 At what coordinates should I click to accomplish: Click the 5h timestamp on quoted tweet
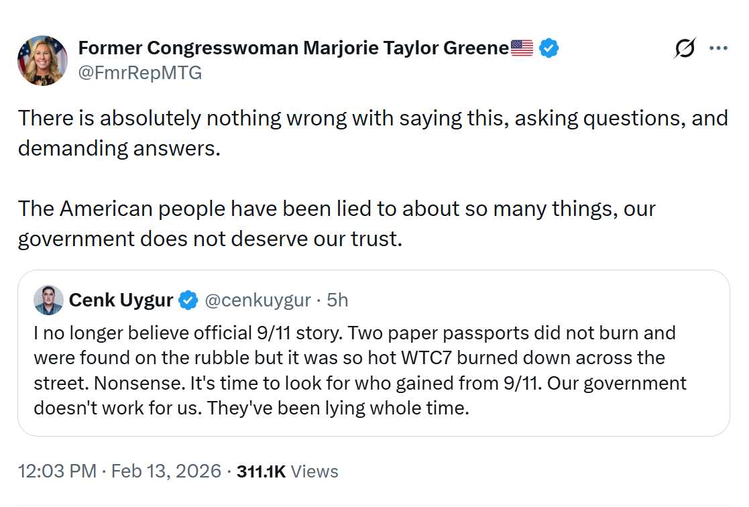click(337, 300)
